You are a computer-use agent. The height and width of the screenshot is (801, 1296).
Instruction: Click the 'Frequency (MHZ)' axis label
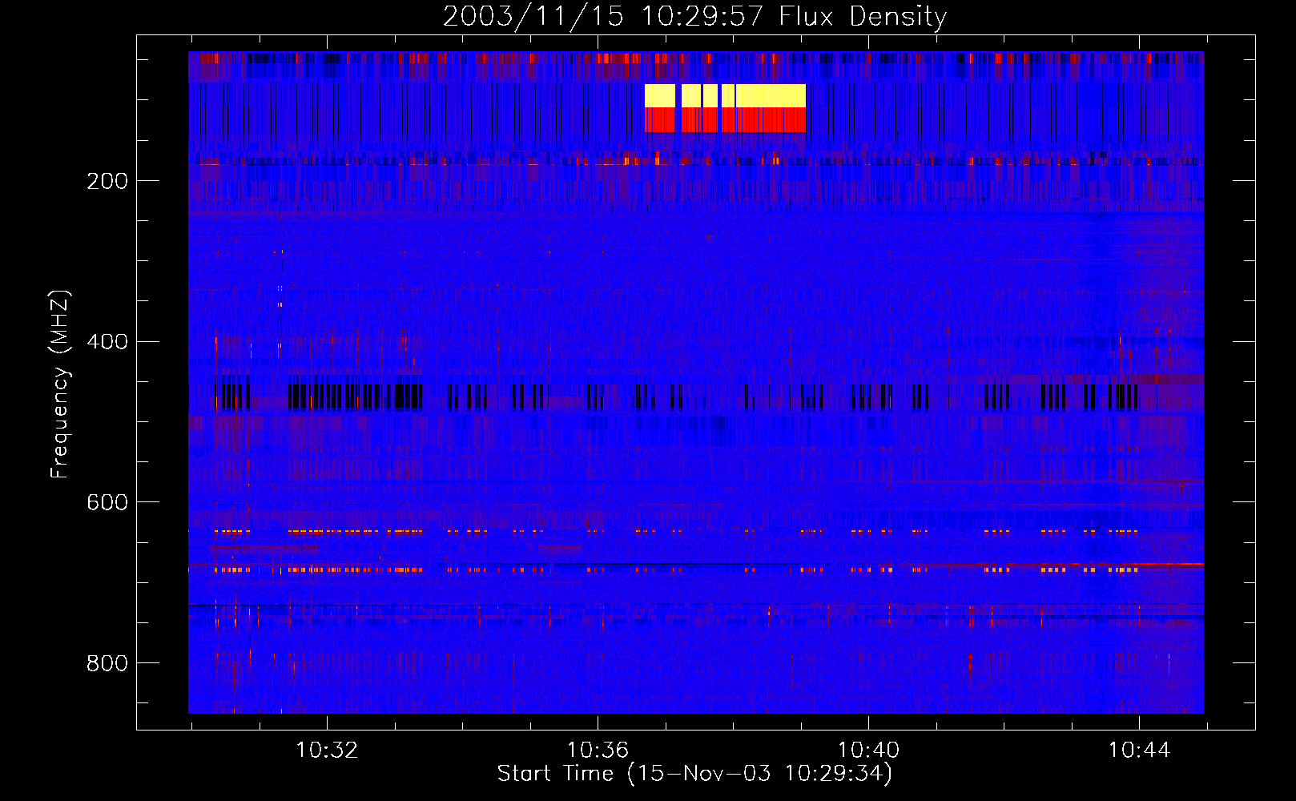(x=60, y=384)
